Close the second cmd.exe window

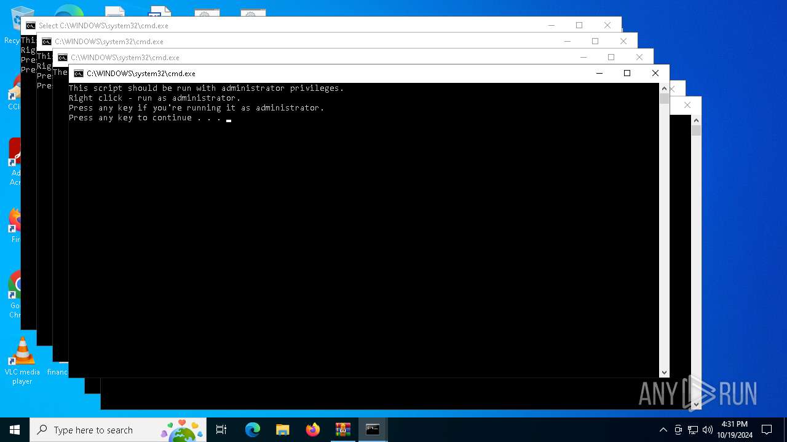click(623, 41)
